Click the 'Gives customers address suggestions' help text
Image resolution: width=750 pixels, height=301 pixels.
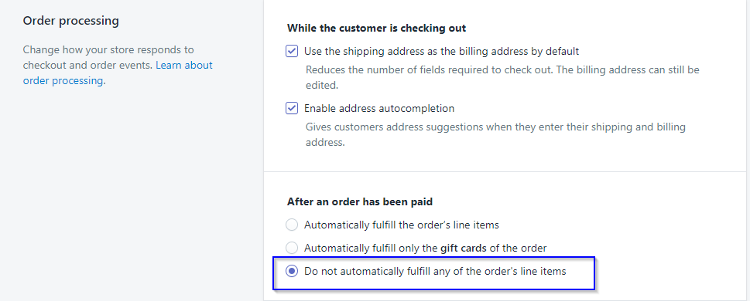[495, 135]
